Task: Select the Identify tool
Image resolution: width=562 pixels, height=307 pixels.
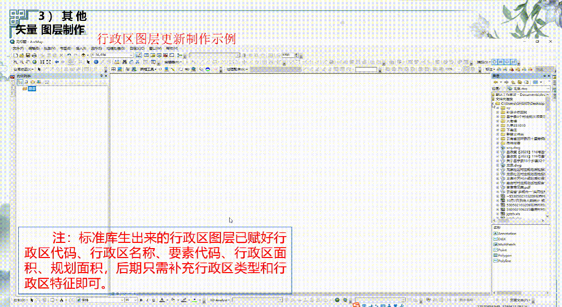Action: pos(96,62)
